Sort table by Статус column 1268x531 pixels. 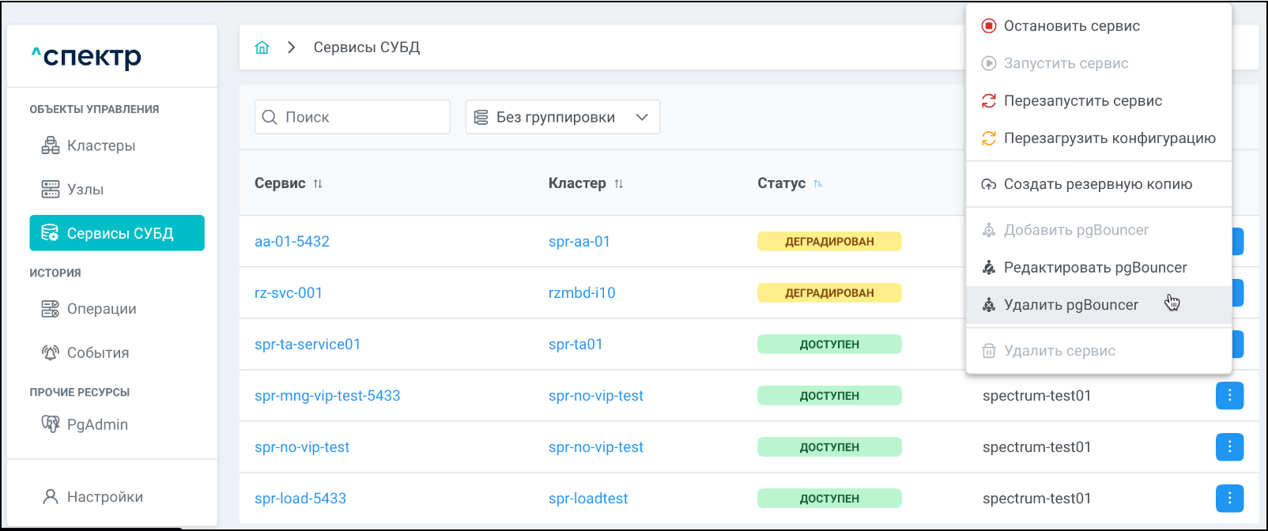818,183
